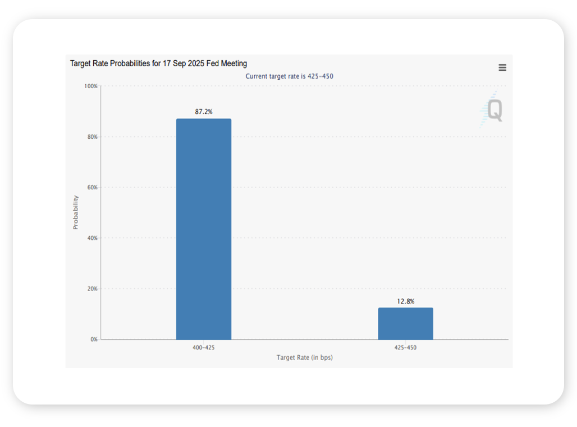Click the 80% y-axis tick label
Image resolution: width=577 pixels, height=427 pixels.
(93, 137)
